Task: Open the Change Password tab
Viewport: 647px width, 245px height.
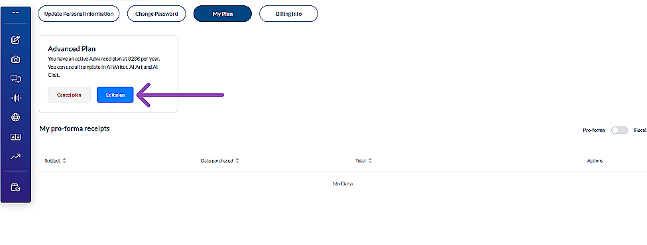Action: tap(156, 14)
